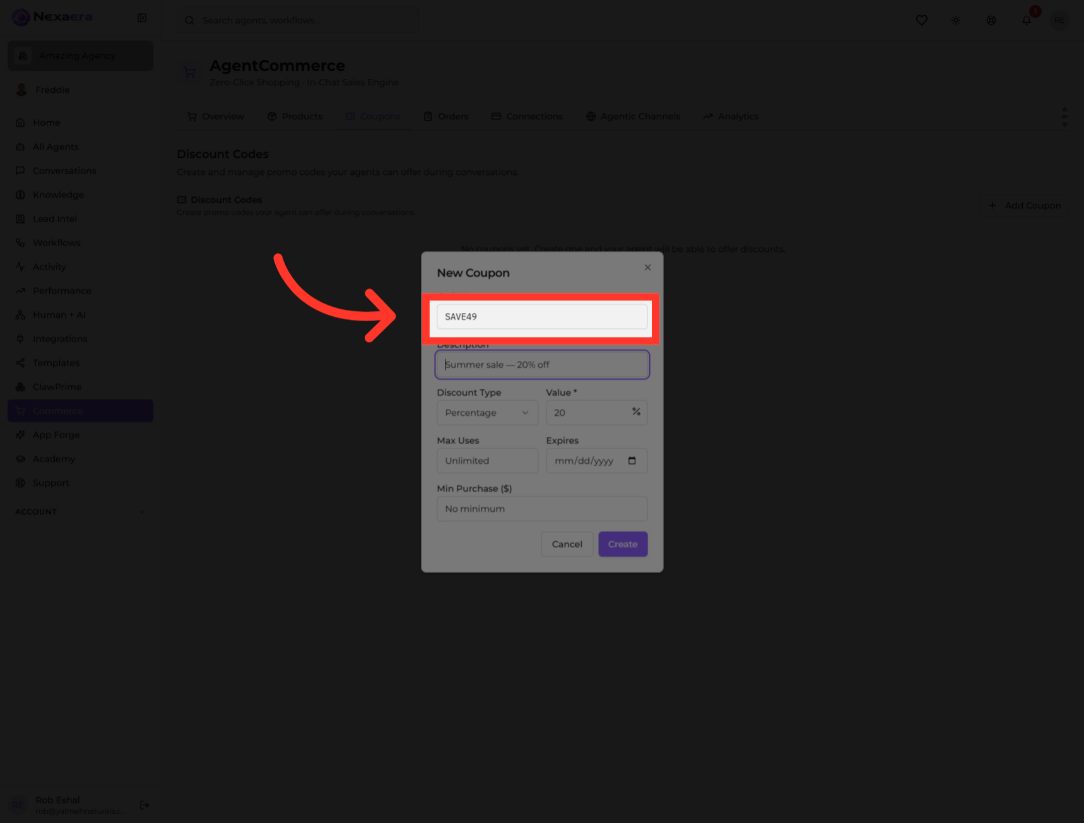
Task: Go to Home in the sidebar
Action: [80, 122]
